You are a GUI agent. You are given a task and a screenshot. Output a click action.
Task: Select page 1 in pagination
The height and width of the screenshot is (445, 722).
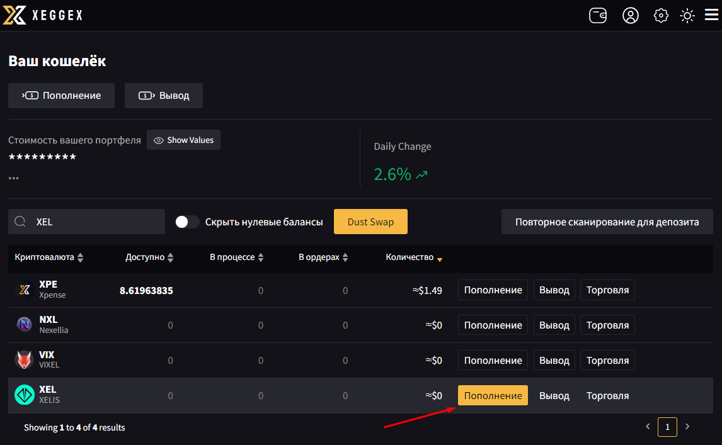pyautogui.click(x=667, y=427)
